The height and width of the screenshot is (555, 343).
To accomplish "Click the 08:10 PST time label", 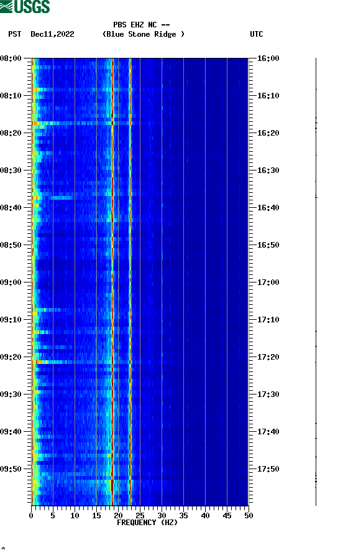I will pyautogui.click(x=11, y=96).
